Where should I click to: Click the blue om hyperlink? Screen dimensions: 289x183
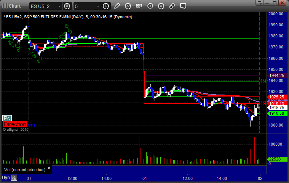[x=31, y=125]
